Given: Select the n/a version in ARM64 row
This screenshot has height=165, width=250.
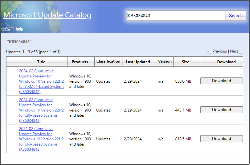Looking at the screenshot, I should pyautogui.click(x=161, y=81).
